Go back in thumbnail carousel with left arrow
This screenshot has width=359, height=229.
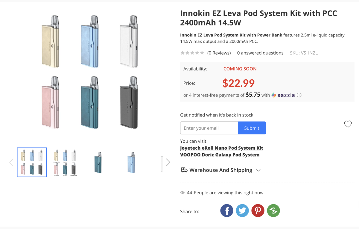(11, 162)
